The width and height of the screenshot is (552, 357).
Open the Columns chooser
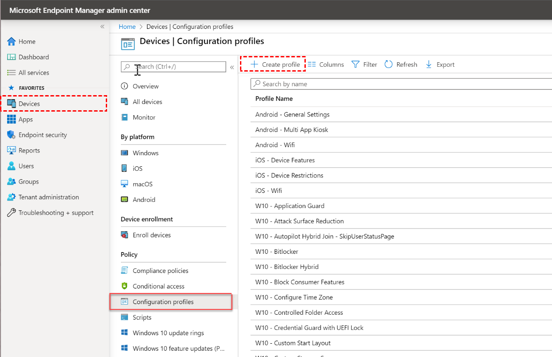pos(326,64)
